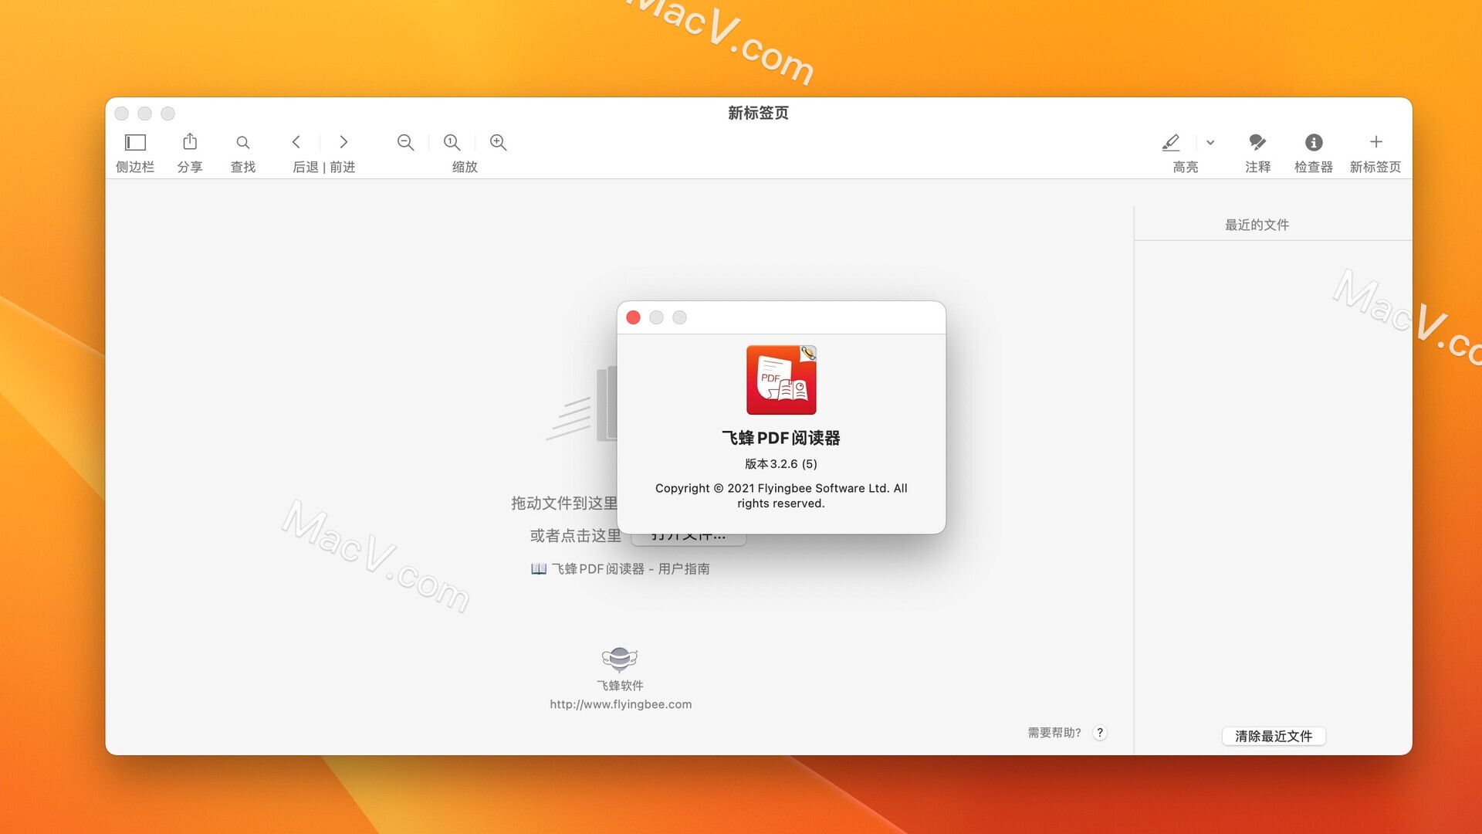The height and width of the screenshot is (834, 1482).
Task: Click the partially hidden 打开文件 button
Action: pos(689,539)
